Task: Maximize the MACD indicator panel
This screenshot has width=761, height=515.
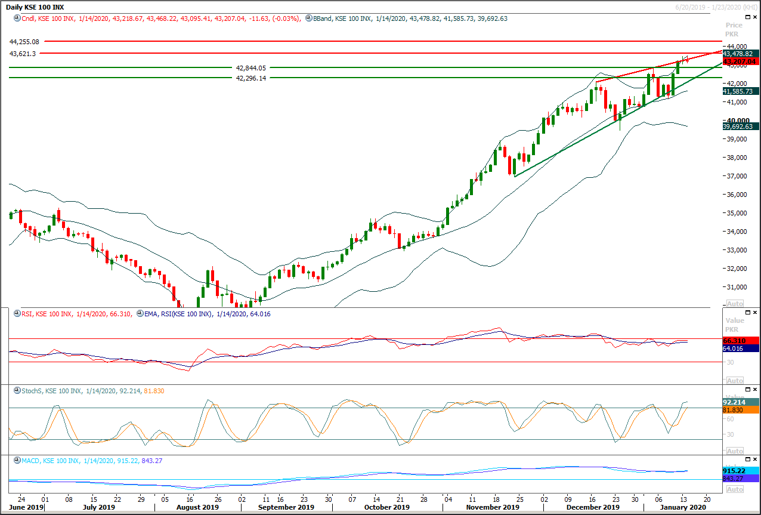Action: [x=748, y=460]
